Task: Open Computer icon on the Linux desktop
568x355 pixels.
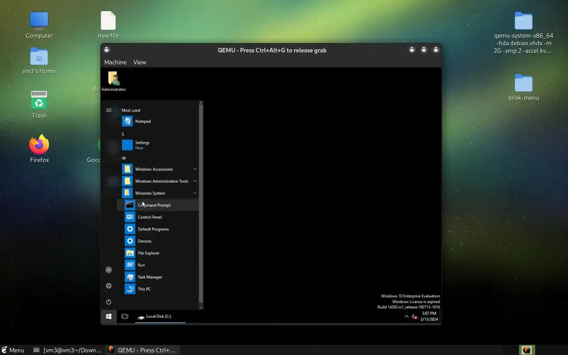Action: click(39, 25)
